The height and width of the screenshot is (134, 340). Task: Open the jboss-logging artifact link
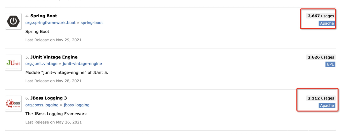click(76, 105)
